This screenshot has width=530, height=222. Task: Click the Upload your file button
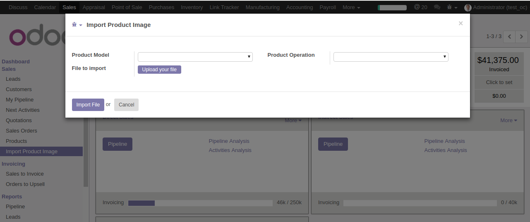click(x=159, y=70)
